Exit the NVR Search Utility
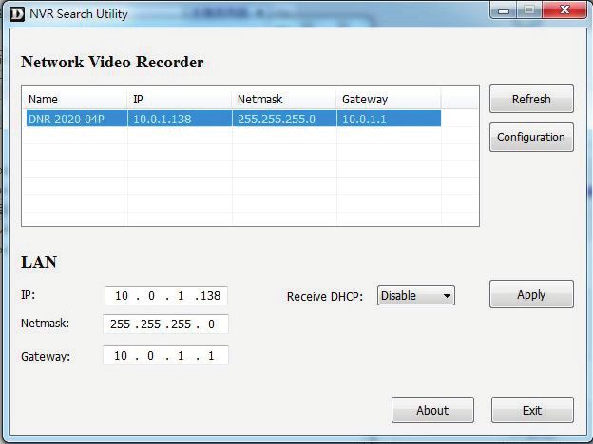This screenshot has width=593, height=444. [x=532, y=410]
